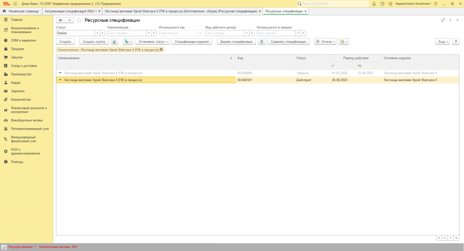
Task: Add this form to favorites star
Action: point(79,20)
